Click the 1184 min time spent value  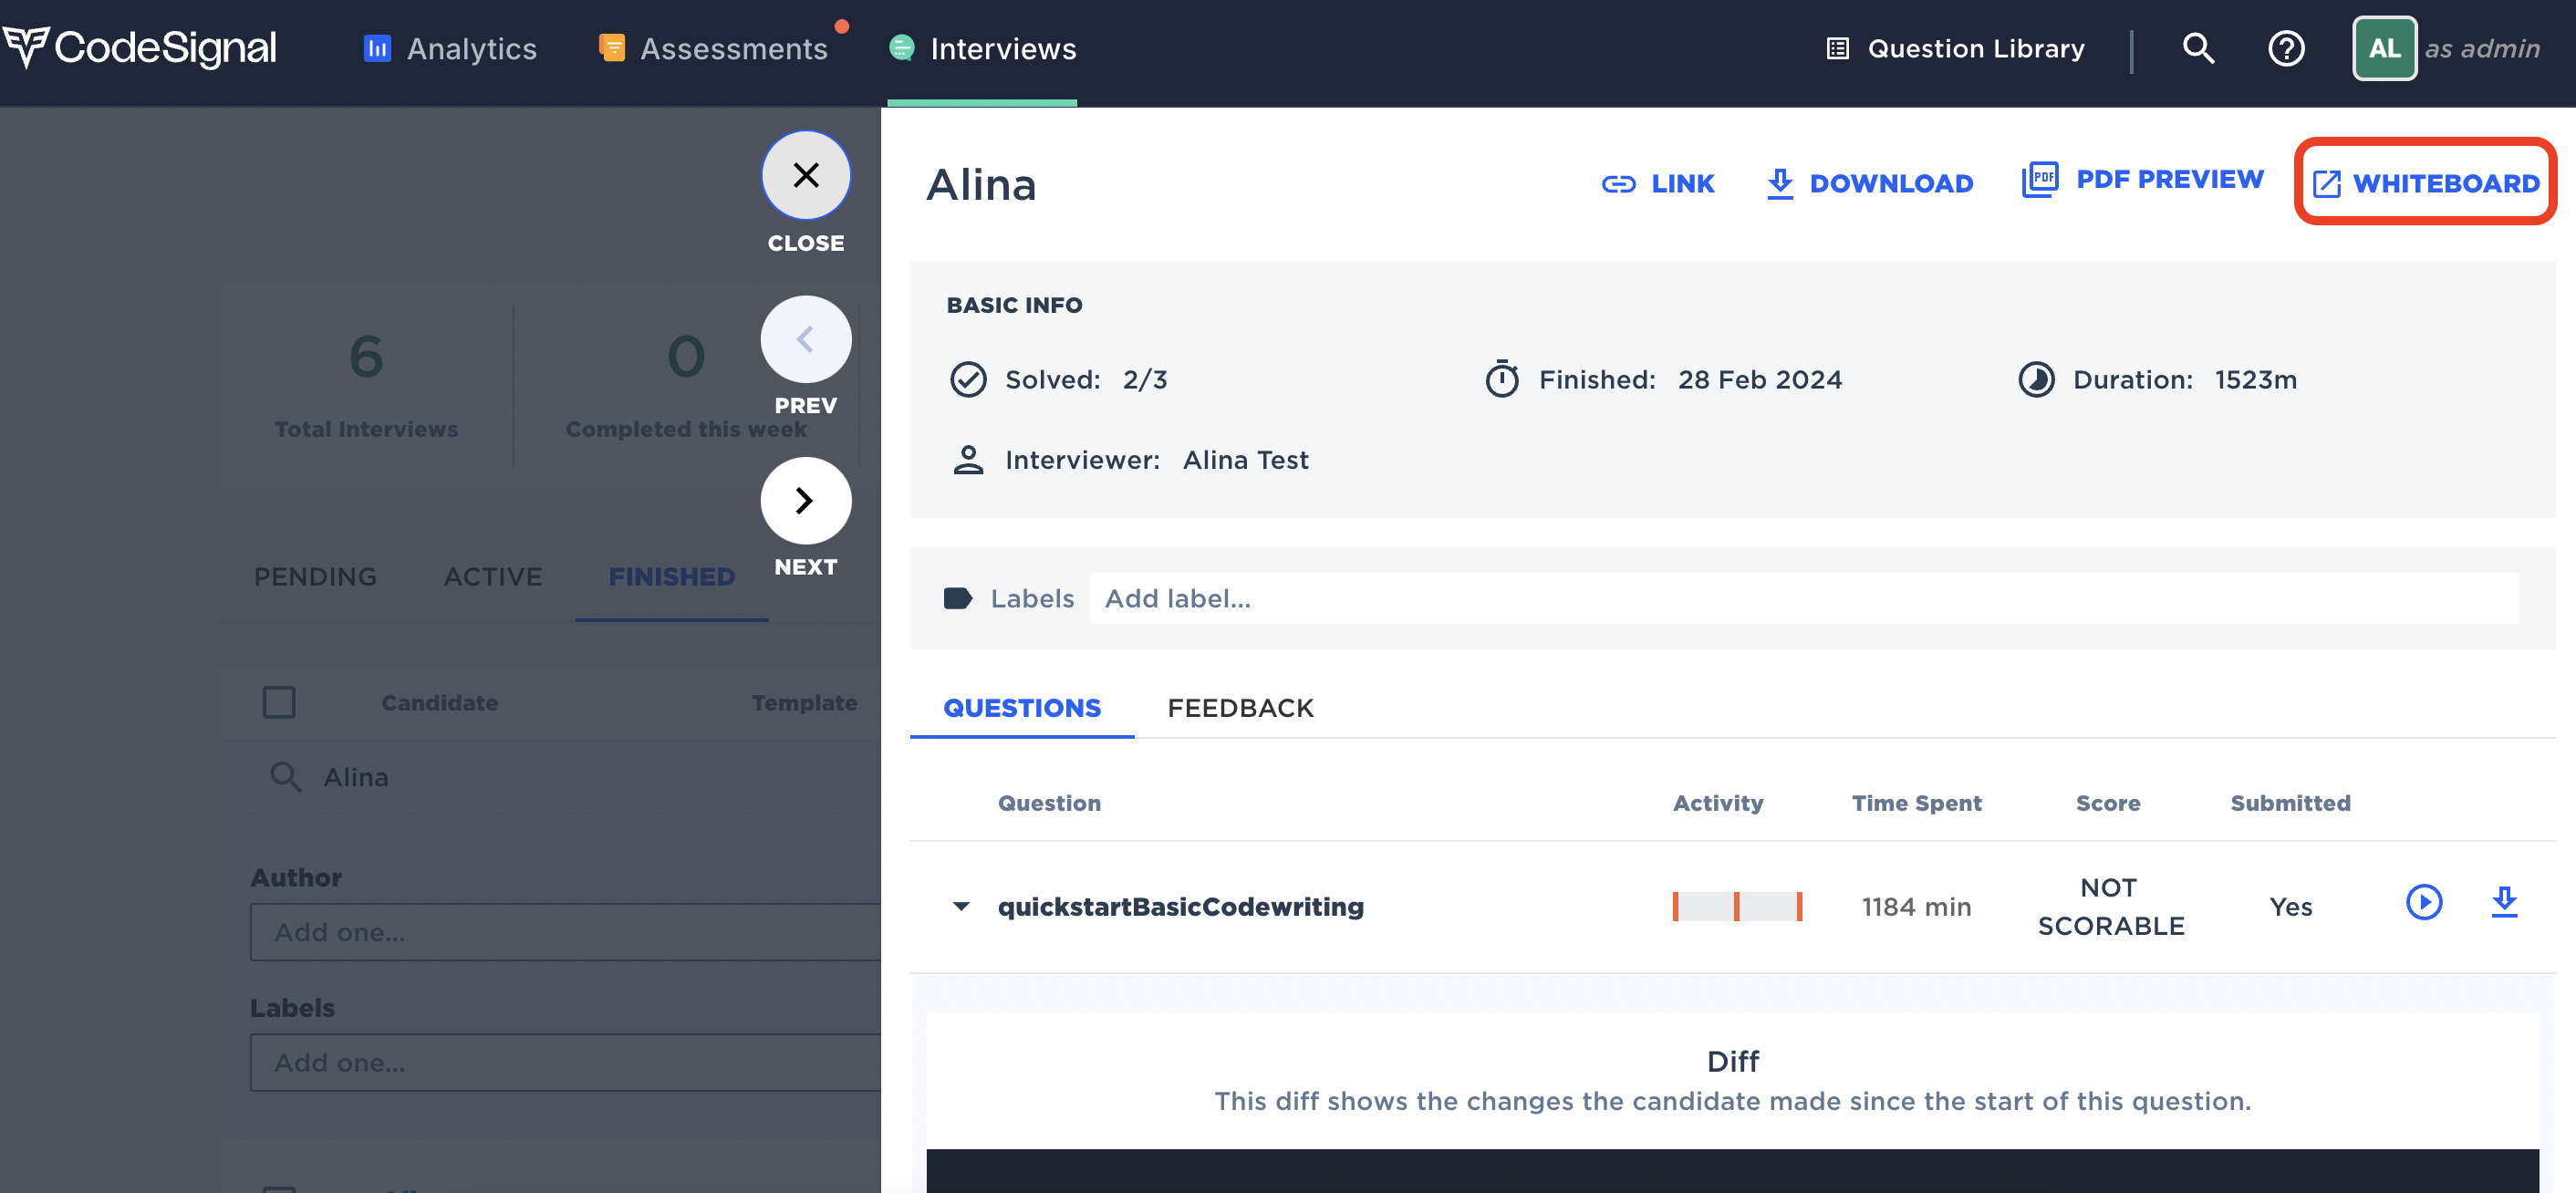(x=1916, y=906)
